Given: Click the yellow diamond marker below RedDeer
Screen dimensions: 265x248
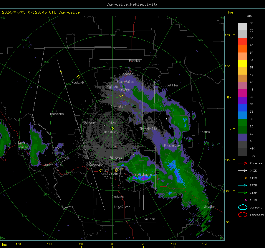Looking at the screenshot, I should pyautogui.click(x=121, y=96).
